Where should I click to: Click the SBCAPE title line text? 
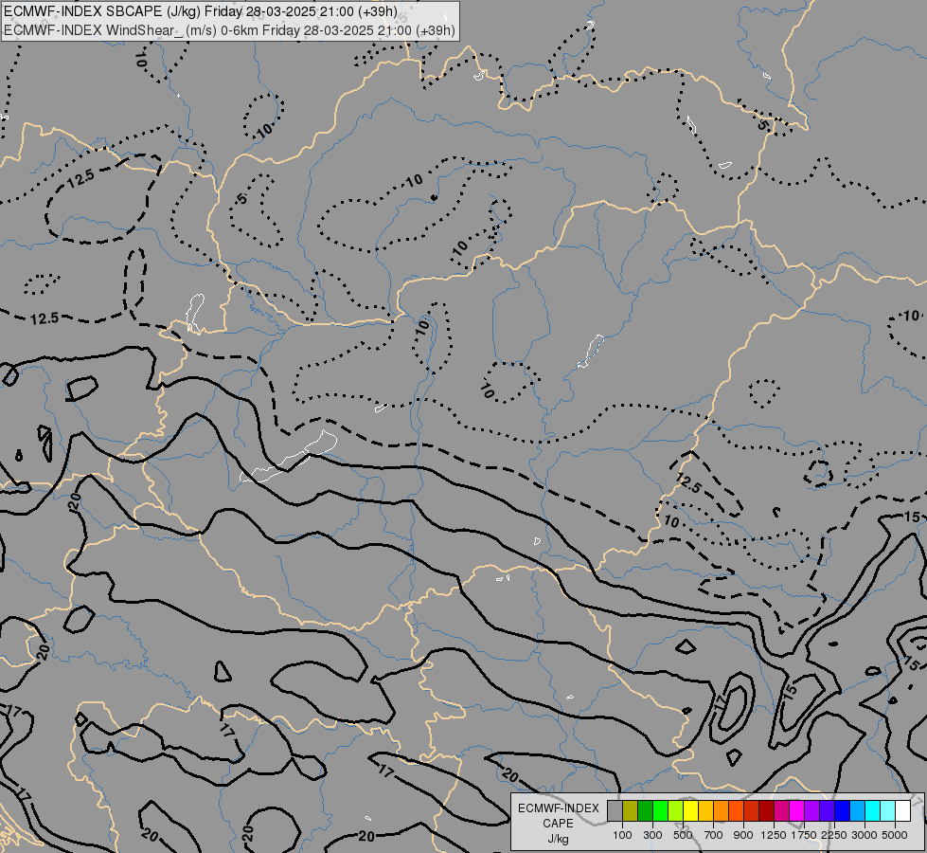[200, 11]
